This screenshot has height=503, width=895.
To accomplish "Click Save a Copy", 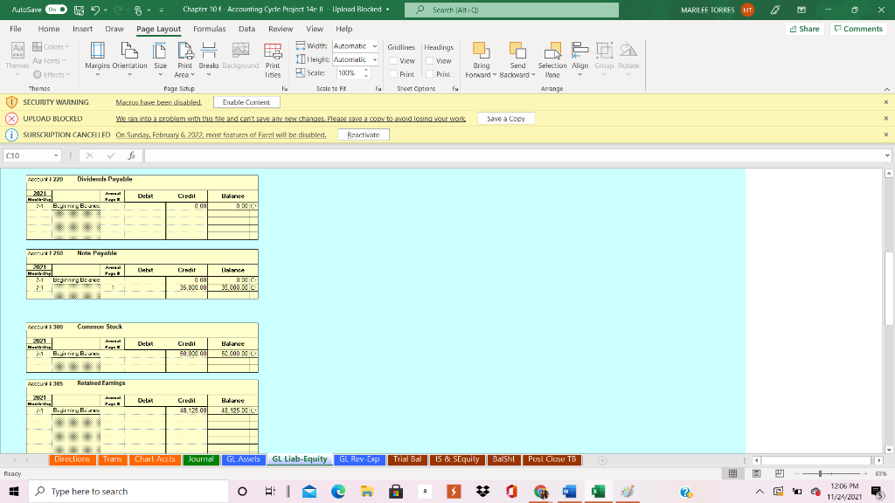I will pos(505,118).
